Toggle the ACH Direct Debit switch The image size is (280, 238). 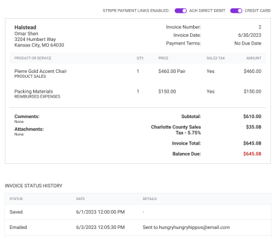point(180,11)
